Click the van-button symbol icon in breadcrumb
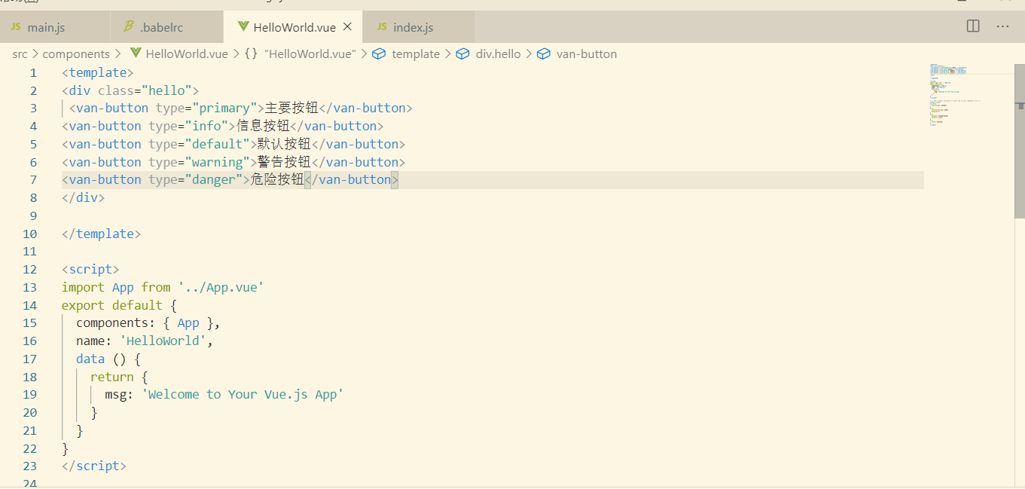1025x489 pixels. (x=544, y=54)
